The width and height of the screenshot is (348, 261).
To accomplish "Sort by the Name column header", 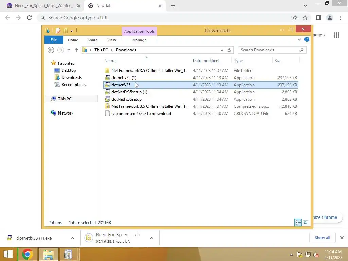I will pos(146,60).
